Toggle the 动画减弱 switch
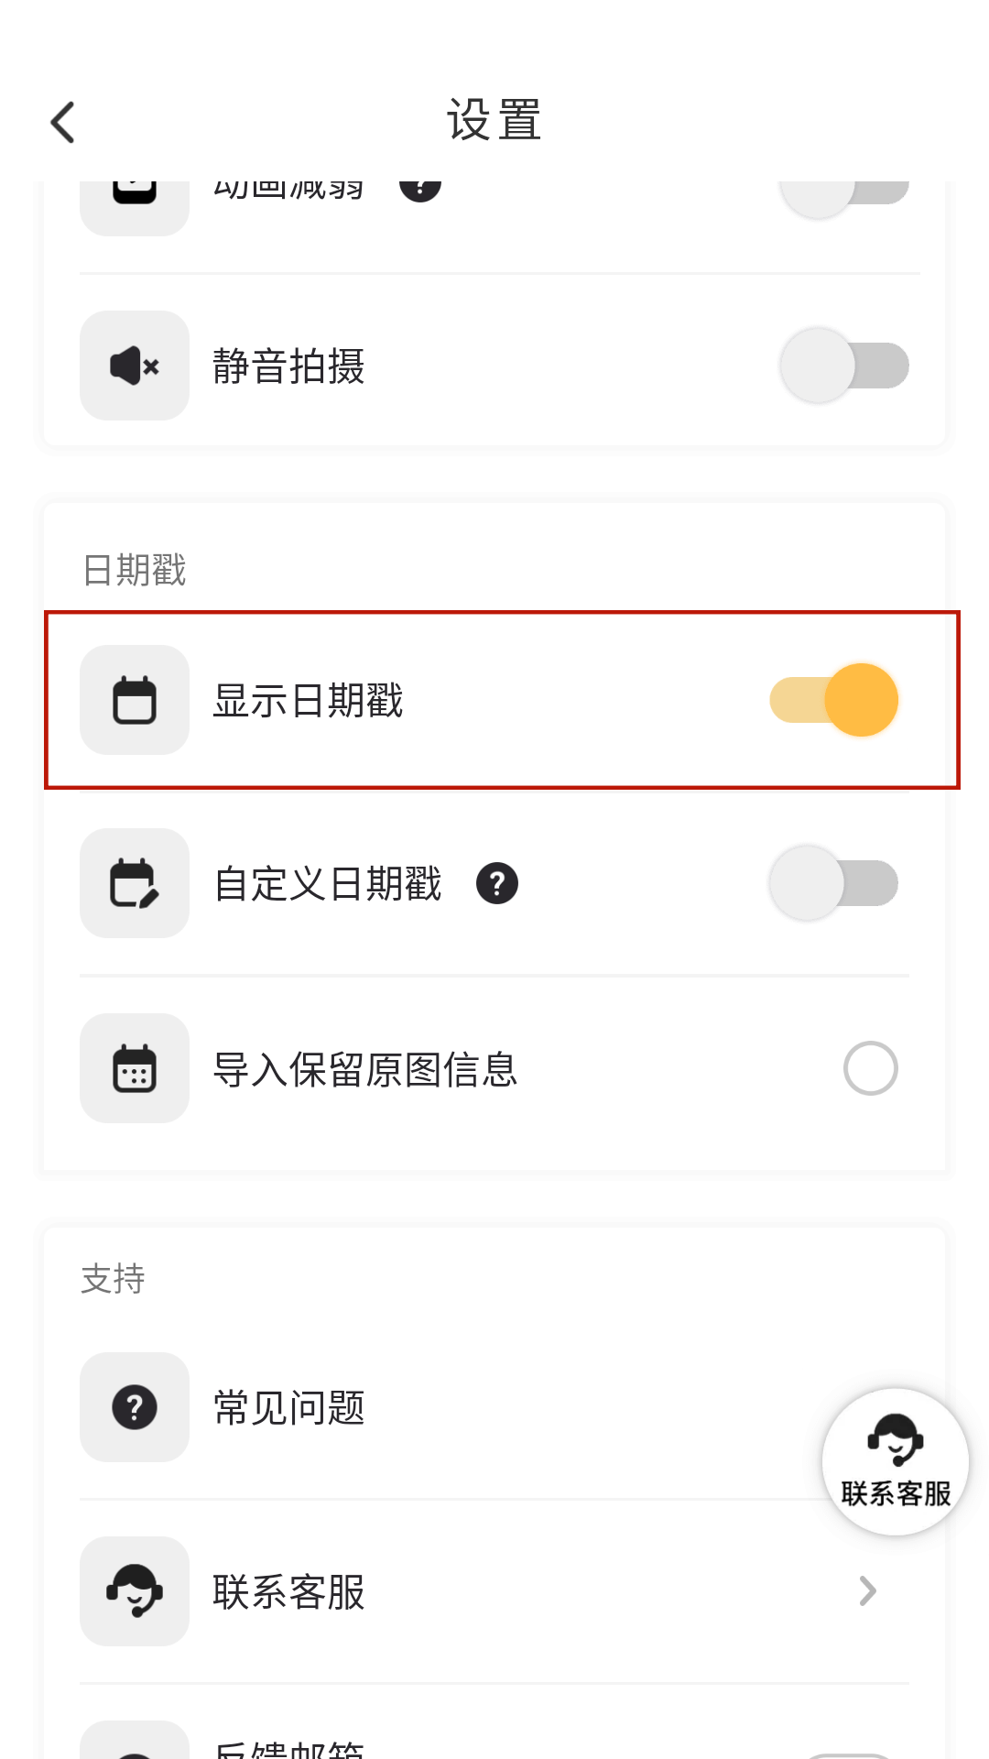This screenshot has width=989, height=1759. tap(843, 191)
